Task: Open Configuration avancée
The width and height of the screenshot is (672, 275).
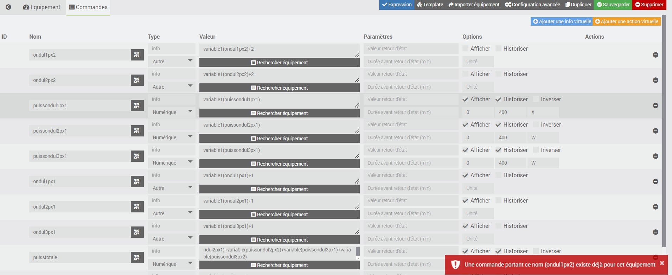Action: pyautogui.click(x=532, y=5)
